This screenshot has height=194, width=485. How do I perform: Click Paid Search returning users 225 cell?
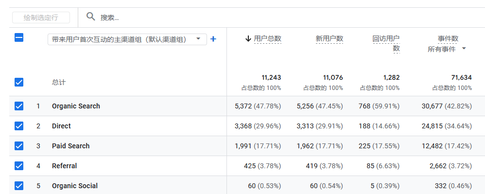[379, 146]
